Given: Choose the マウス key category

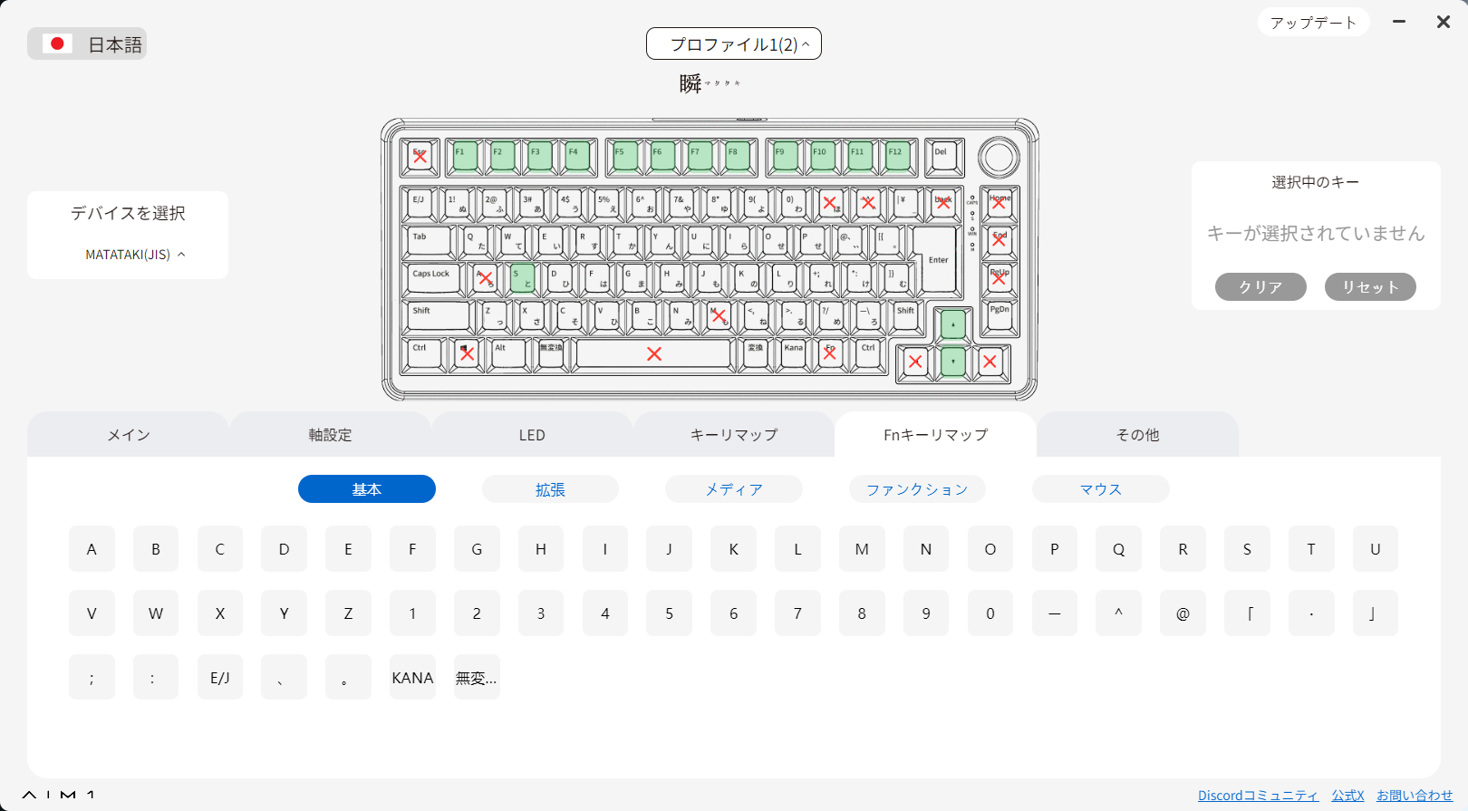Looking at the screenshot, I should click(1100, 489).
